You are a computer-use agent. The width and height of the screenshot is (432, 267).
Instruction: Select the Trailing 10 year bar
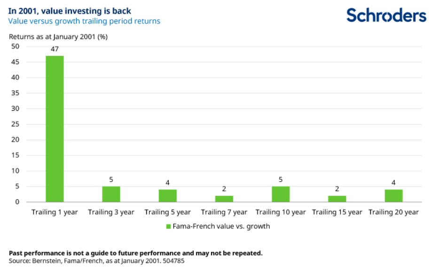click(x=281, y=194)
